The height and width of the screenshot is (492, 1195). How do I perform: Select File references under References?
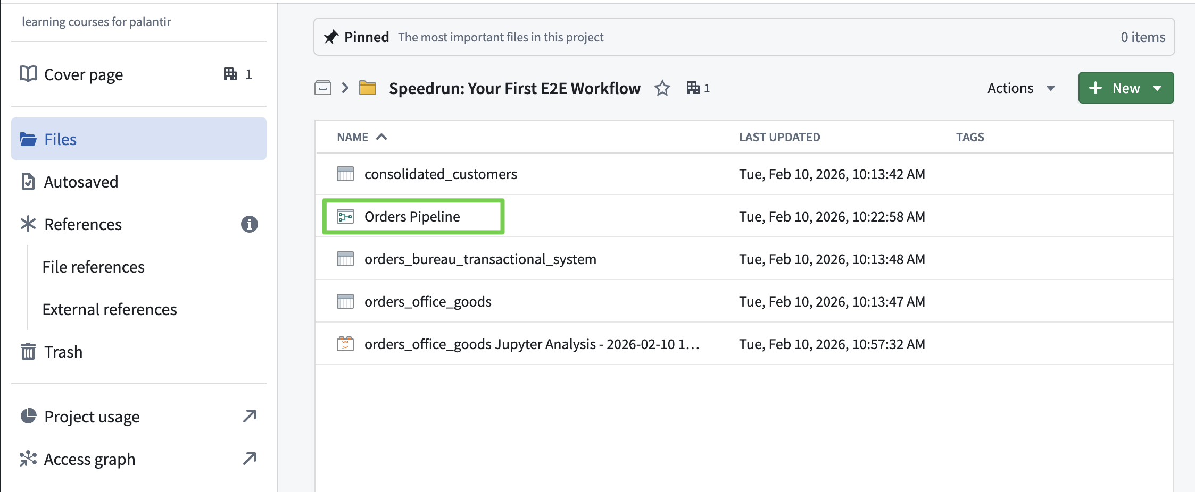pos(93,267)
